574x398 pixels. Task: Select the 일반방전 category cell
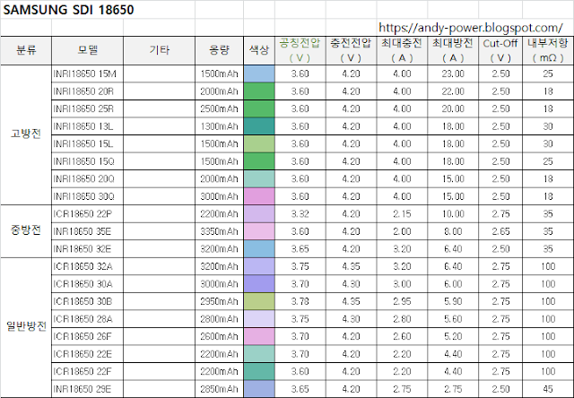coord(26,327)
